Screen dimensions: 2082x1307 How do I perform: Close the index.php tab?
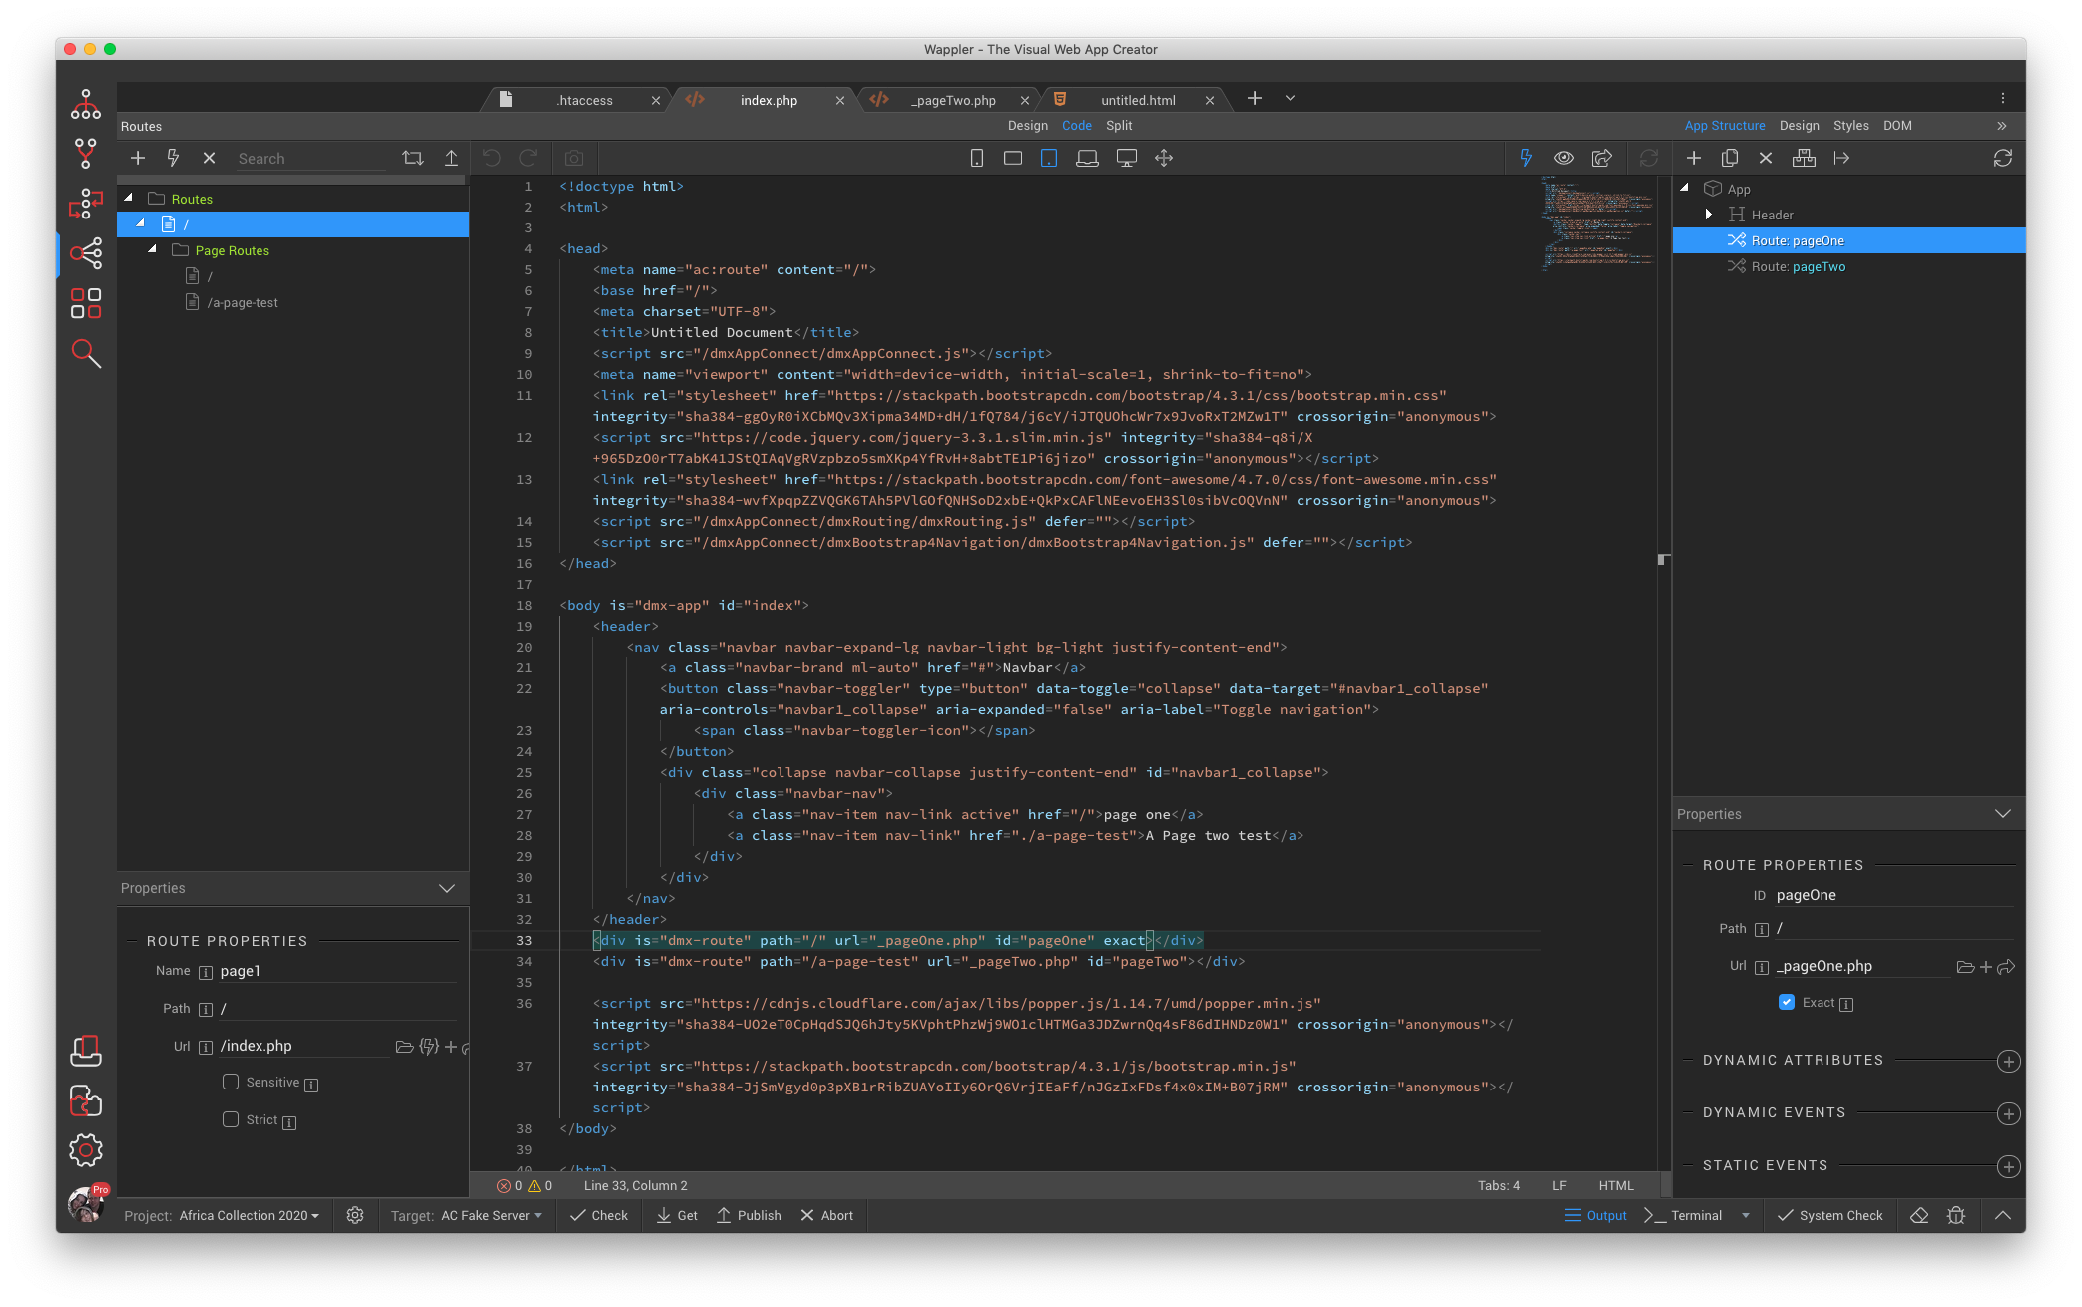[x=840, y=100]
